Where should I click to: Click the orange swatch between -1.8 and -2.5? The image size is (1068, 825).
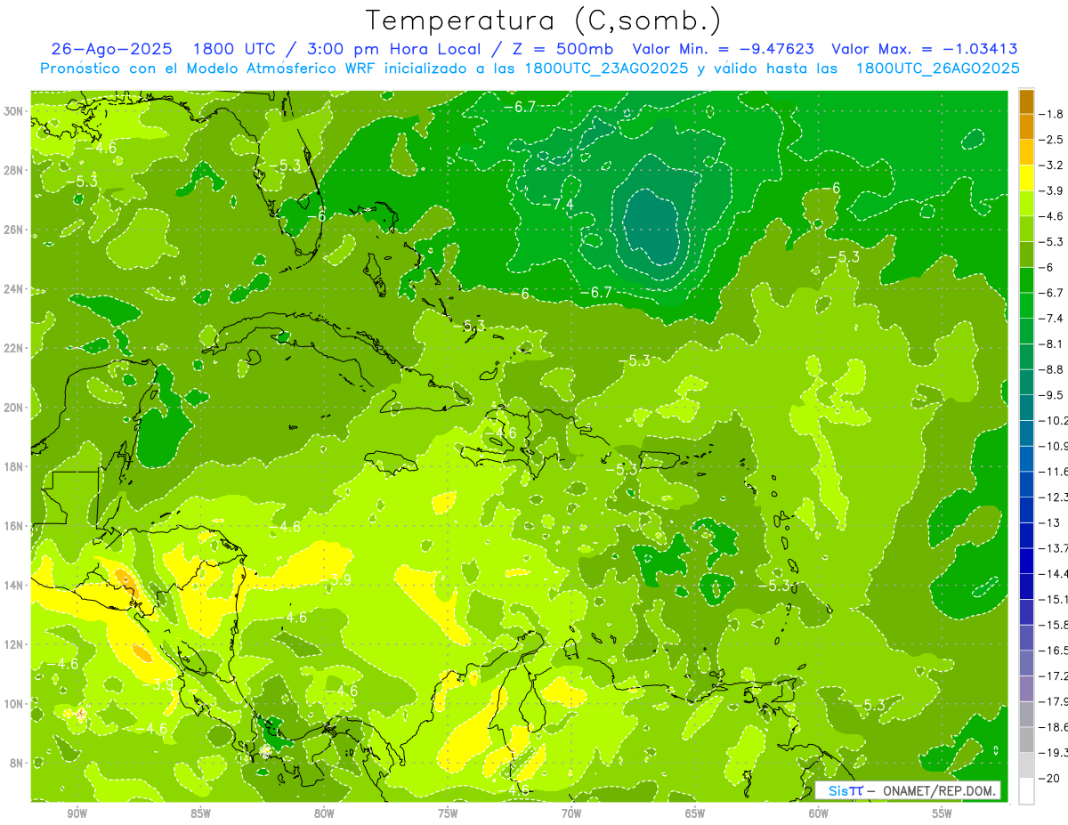click(1026, 126)
